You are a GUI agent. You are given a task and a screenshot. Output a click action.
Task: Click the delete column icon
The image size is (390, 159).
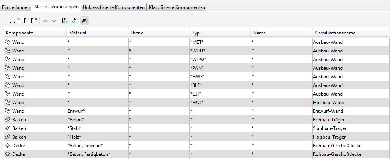pos(34,21)
